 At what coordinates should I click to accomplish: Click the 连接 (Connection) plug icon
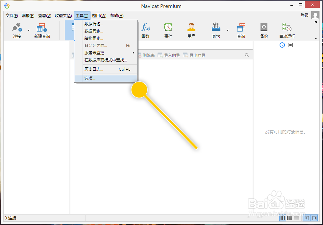17,27
